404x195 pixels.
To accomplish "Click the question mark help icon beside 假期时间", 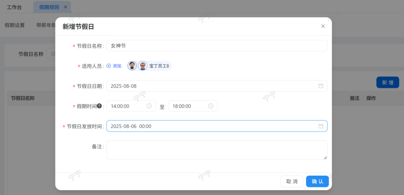I will point(99,106).
